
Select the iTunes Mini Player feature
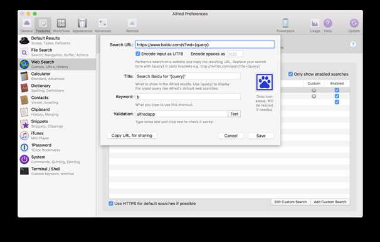pos(57,136)
